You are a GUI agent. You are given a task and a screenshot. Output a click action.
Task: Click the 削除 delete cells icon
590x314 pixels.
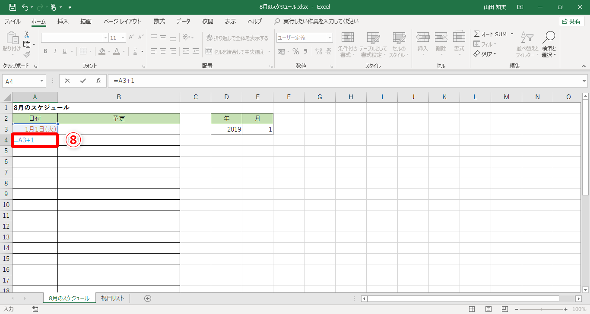(x=441, y=43)
